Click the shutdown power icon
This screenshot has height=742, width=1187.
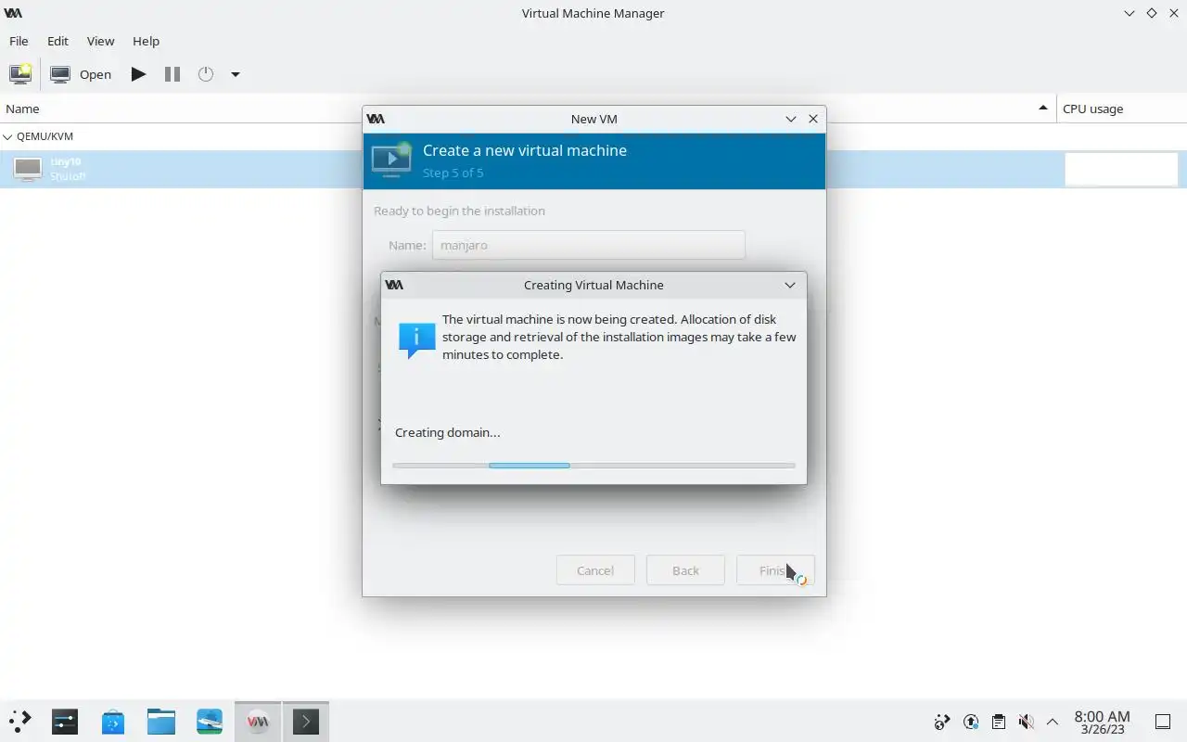tap(206, 74)
